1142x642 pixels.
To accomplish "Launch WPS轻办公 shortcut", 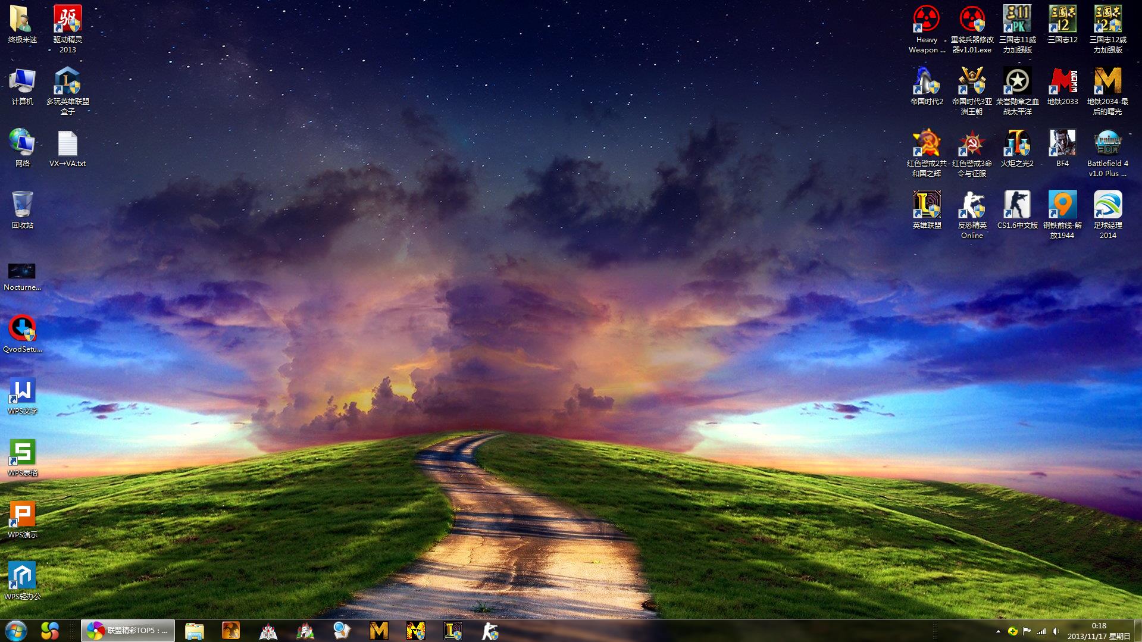I will [22, 581].
